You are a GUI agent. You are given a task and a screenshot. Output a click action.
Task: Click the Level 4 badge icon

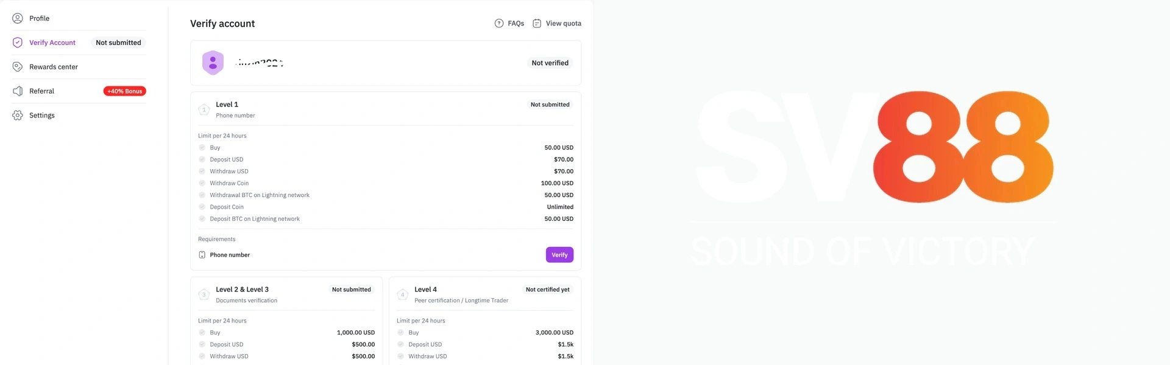pyautogui.click(x=402, y=294)
